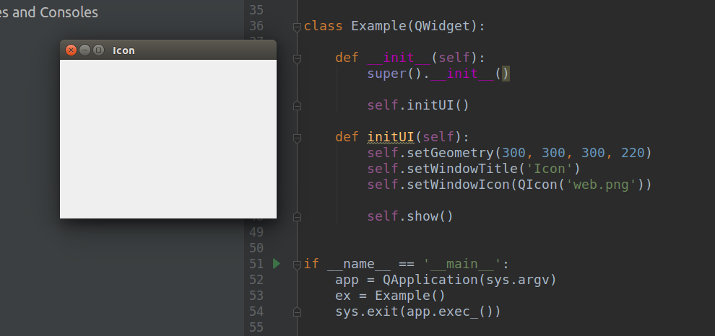Collapse the __init__ method fold marker
The width and height of the screenshot is (715, 336).
click(297, 58)
